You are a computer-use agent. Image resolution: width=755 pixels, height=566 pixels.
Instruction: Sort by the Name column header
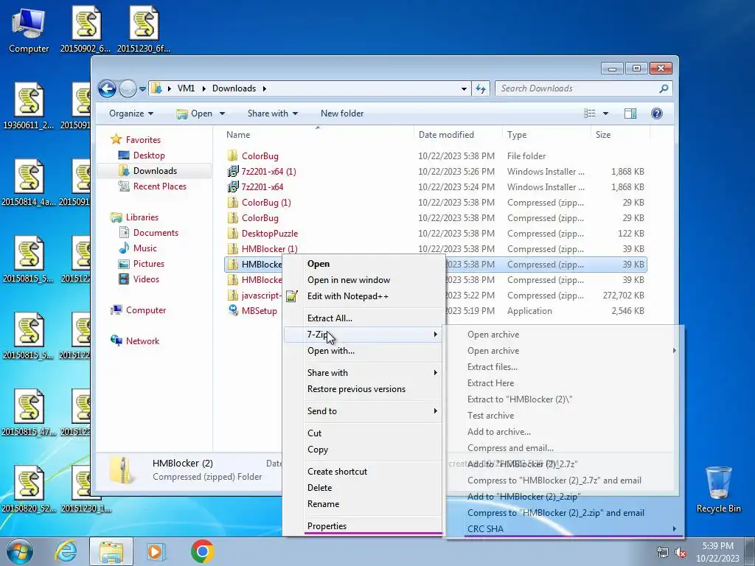point(318,135)
